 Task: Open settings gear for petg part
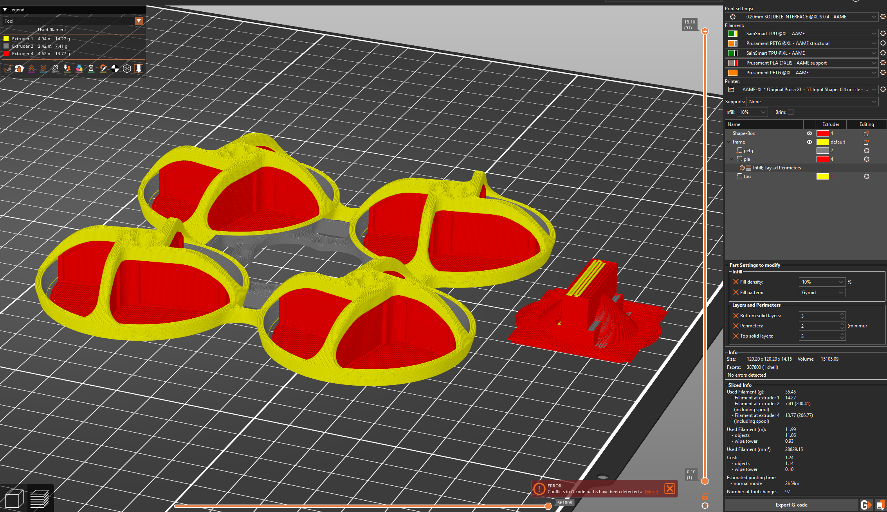(866, 151)
